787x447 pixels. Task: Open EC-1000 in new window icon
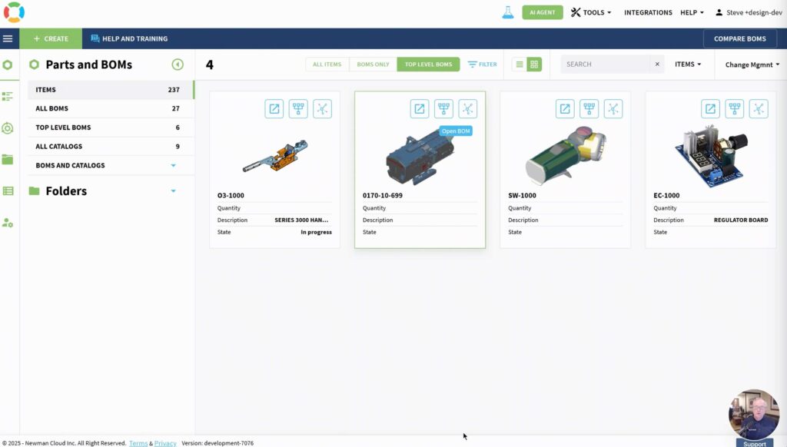pyautogui.click(x=711, y=109)
